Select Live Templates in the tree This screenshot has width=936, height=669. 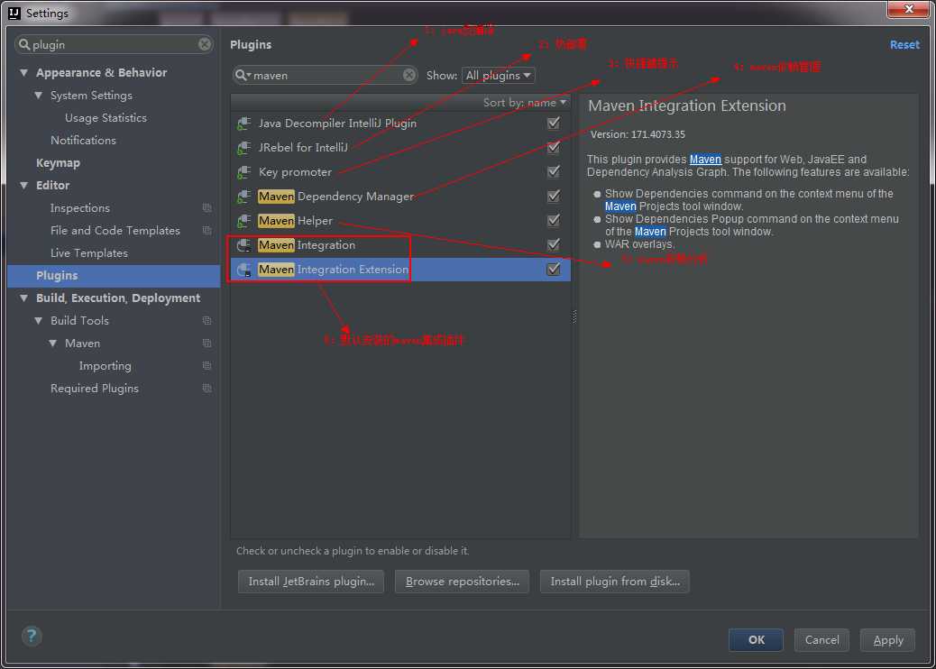pyautogui.click(x=89, y=253)
